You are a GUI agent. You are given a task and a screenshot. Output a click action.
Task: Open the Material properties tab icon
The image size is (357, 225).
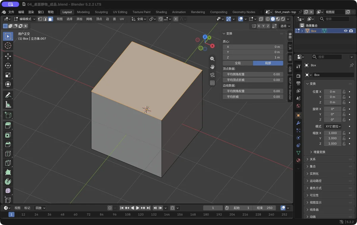(298, 160)
